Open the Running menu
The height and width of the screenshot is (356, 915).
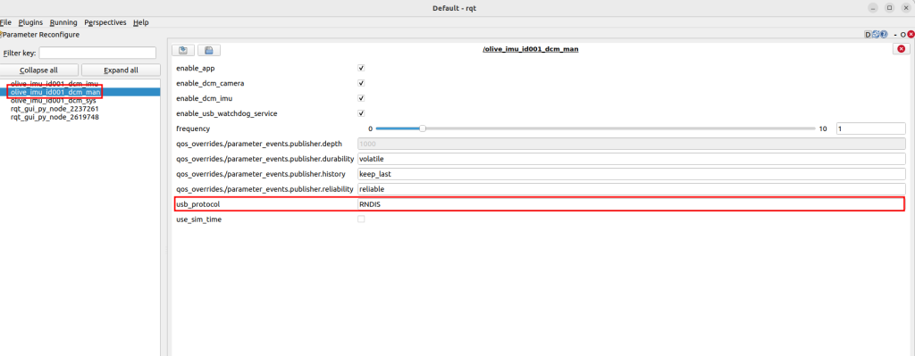(x=63, y=22)
